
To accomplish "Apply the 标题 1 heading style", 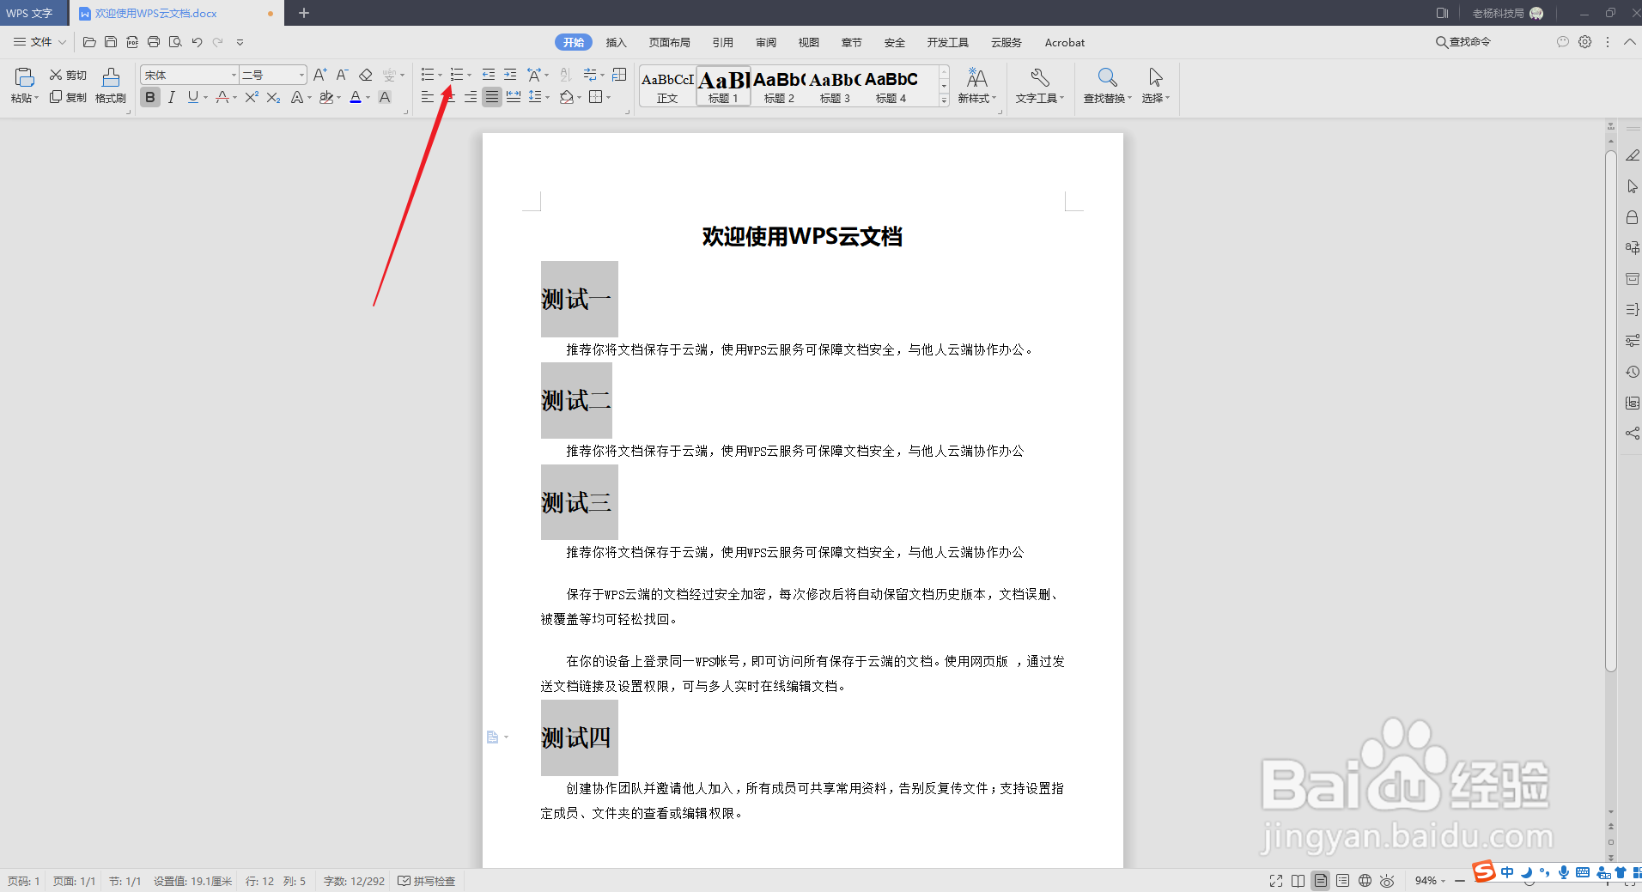I will pos(723,86).
